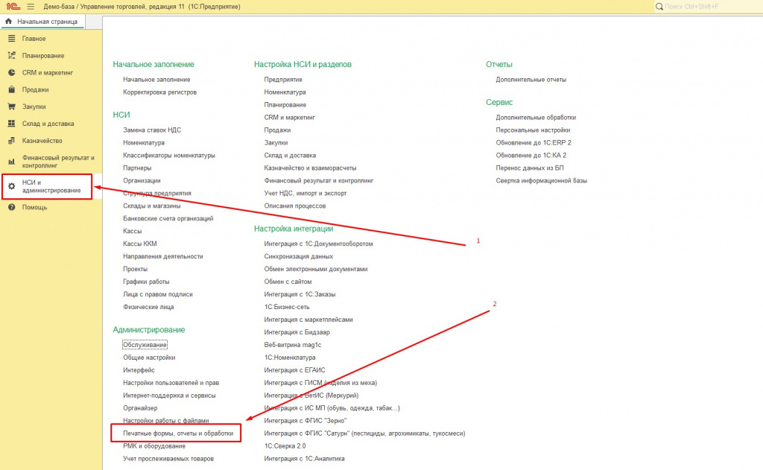The image size is (763, 470).
Task: Open Склады и магазины
Action: click(151, 206)
